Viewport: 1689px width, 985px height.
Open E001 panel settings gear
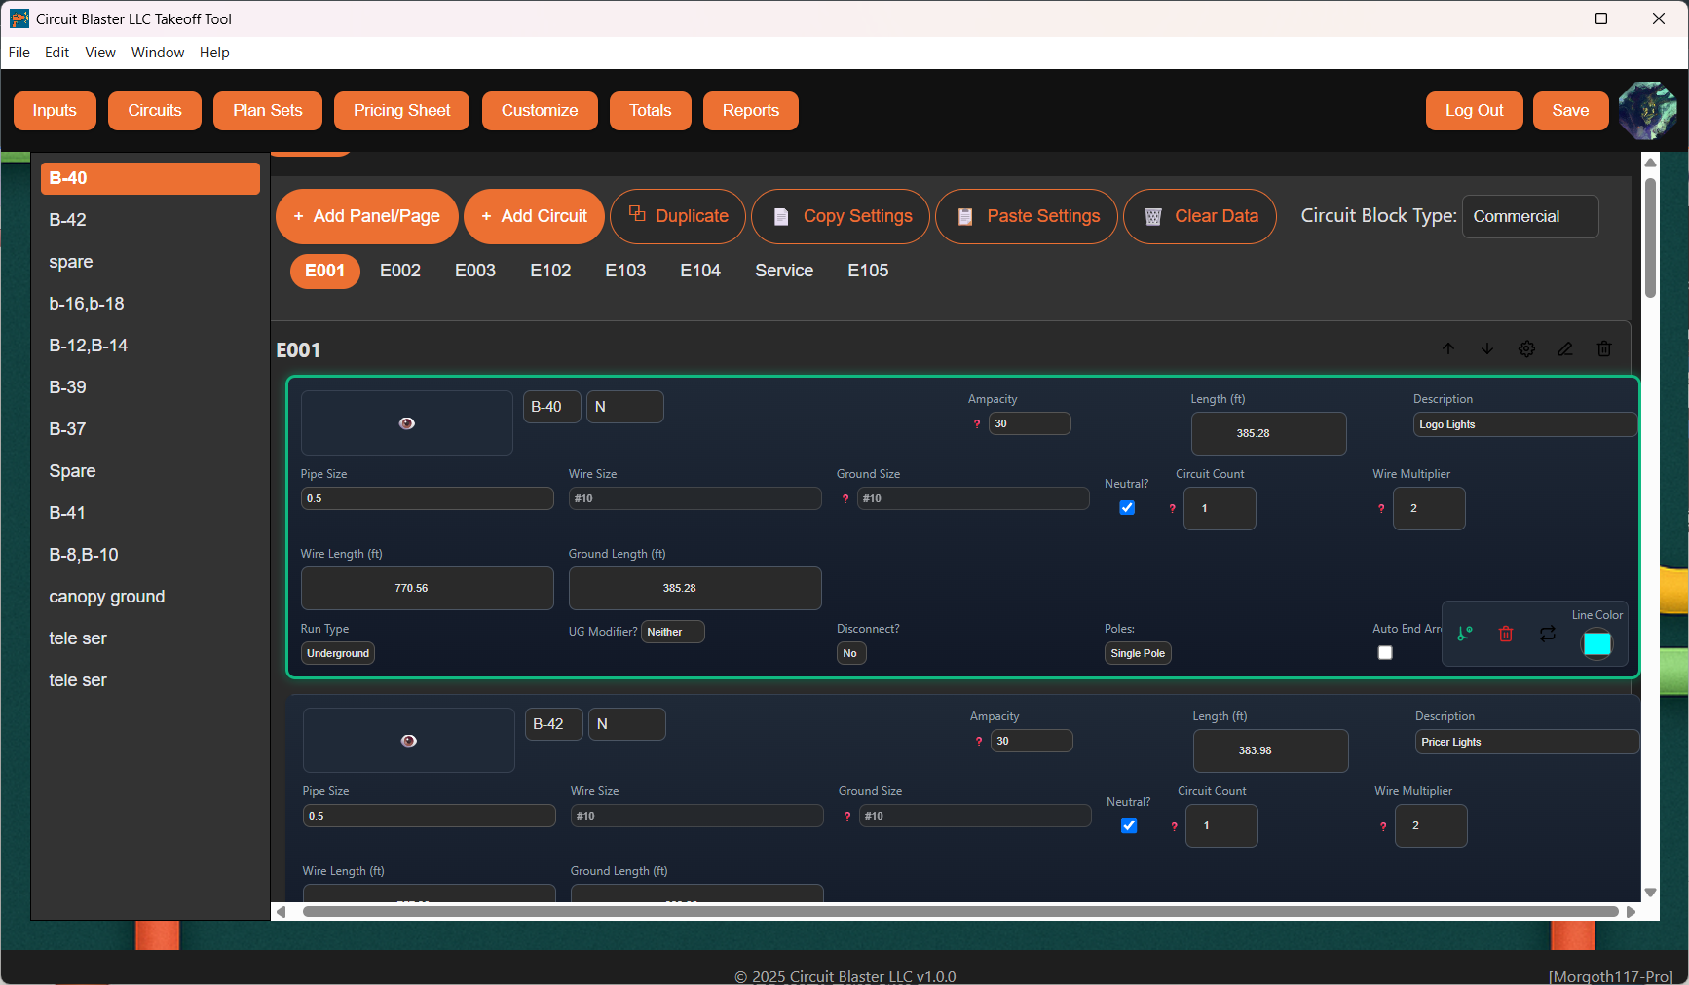tap(1526, 348)
